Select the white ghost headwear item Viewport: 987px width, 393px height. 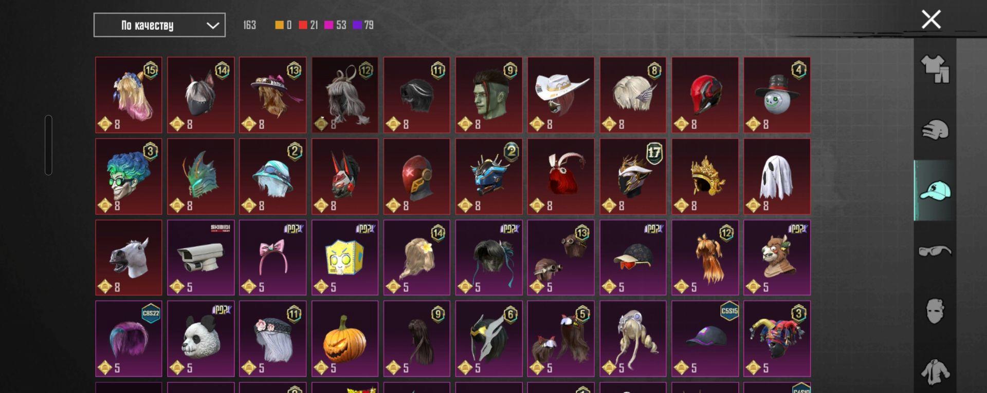pos(777,176)
